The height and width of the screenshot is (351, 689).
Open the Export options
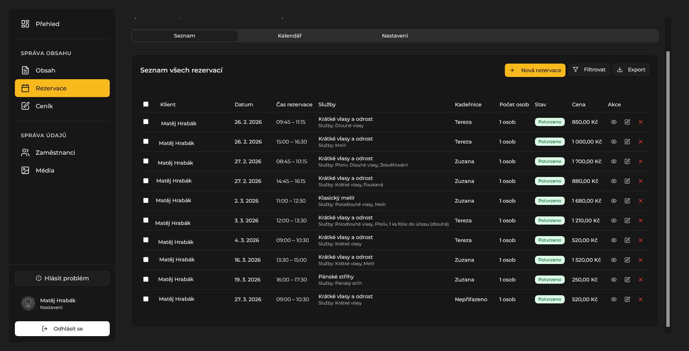point(631,70)
